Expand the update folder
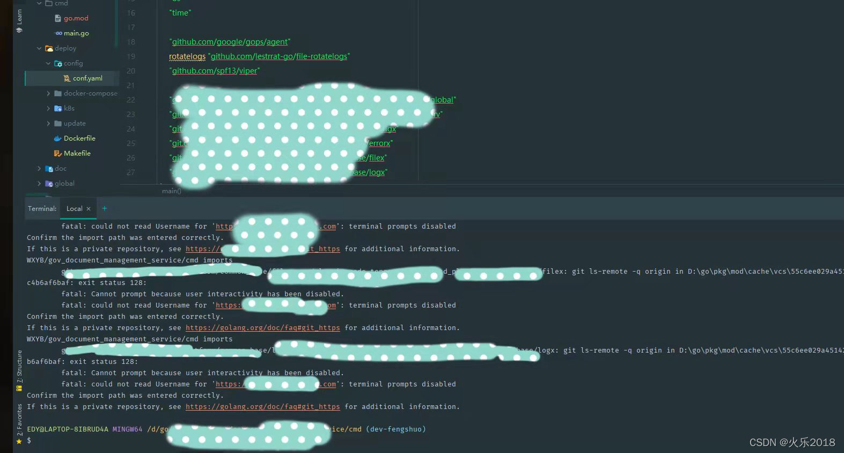 pyautogui.click(x=48, y=123)
